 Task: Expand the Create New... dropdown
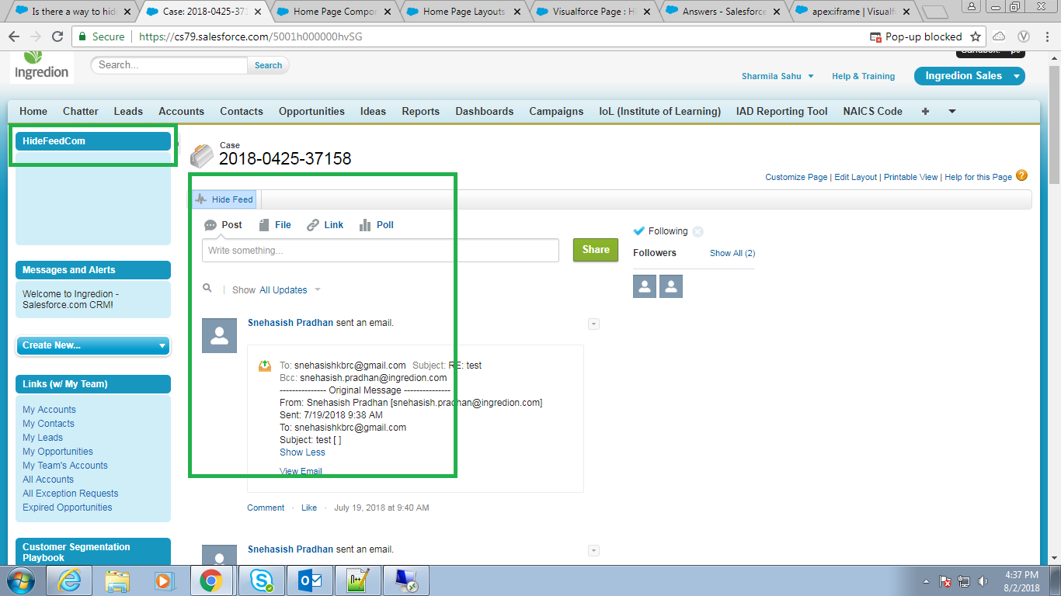tap(93, 345)
